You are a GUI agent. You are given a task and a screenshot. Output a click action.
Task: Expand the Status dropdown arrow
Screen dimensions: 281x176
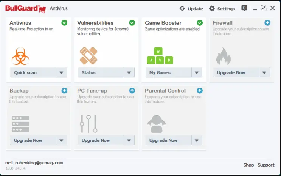129,72
